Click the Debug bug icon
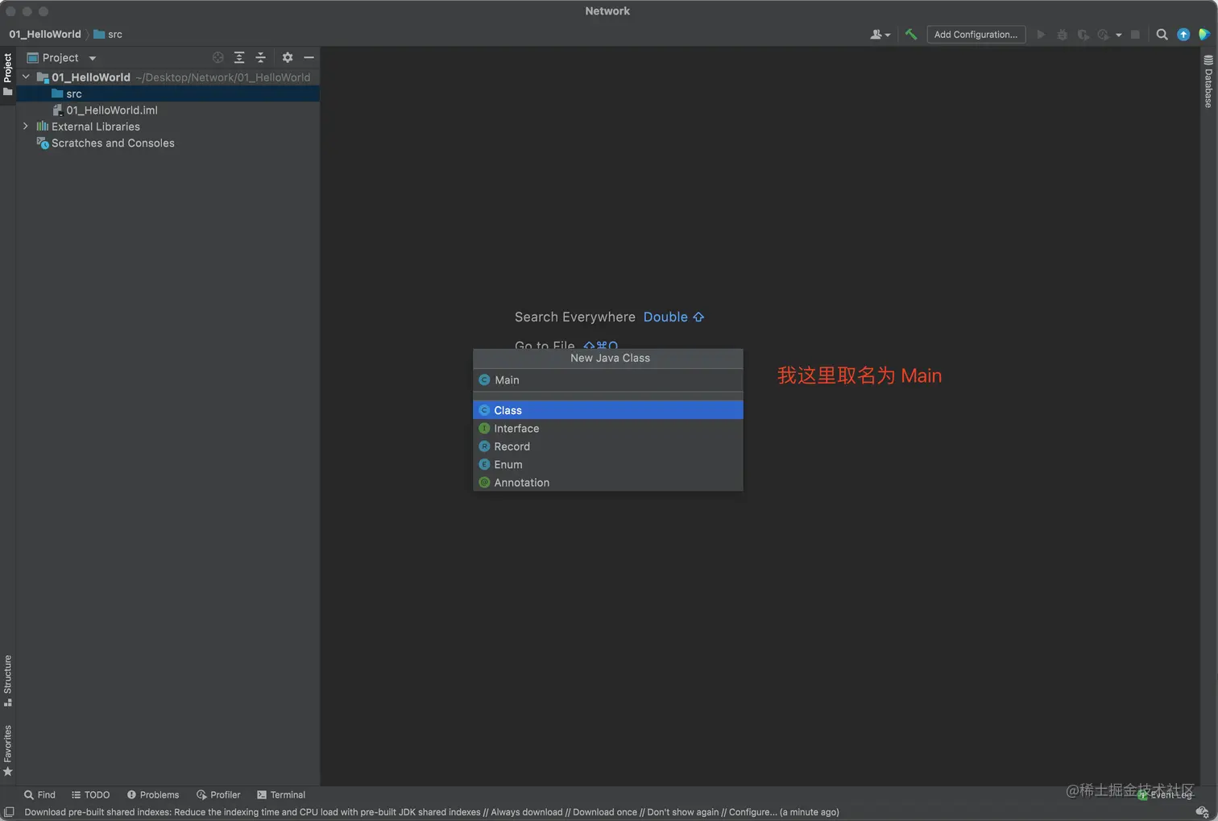Screen dimensions: 1218x821 pyautogui.click(x=1062, y=35)
